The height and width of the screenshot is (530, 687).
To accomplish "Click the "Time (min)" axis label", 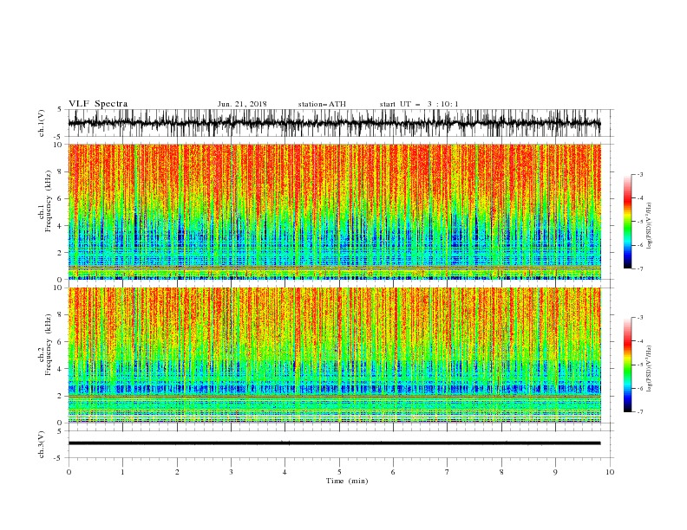I will (347, 481).
